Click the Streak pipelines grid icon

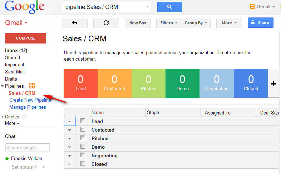[x=32, y=86]
